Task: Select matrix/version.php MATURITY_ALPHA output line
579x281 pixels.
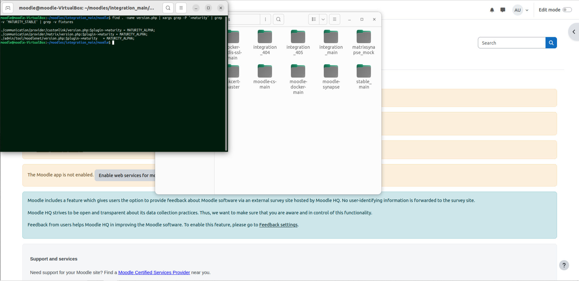Action: tap(74, 34)
